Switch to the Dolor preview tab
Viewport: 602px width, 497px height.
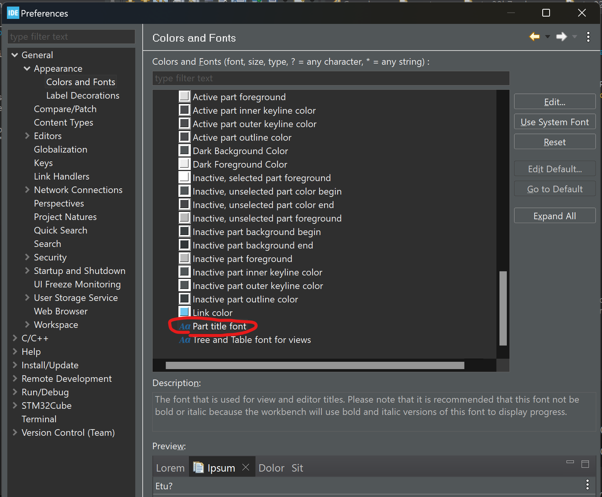tap(271, 467)
